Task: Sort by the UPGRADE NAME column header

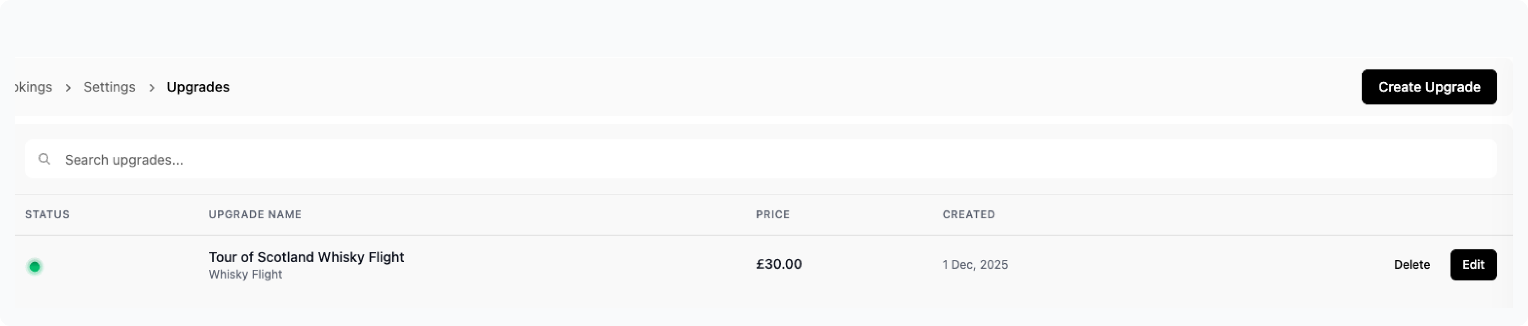Action: 255,214
